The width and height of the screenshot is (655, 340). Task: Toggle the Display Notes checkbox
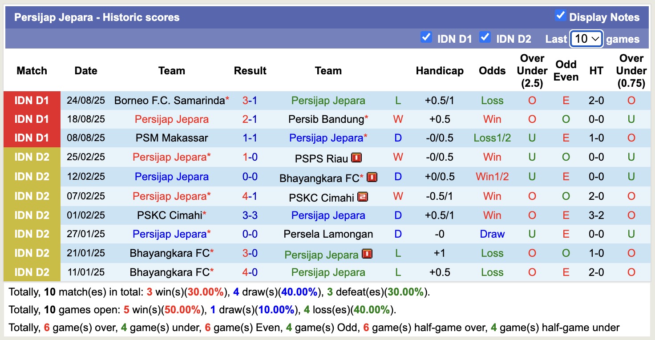[560, 16]
